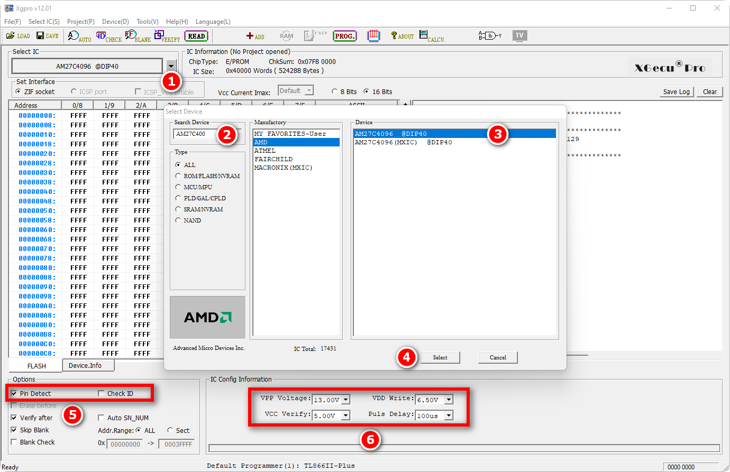
Task: Run BLANK check toolbar icon
Action: click(138, 36)
